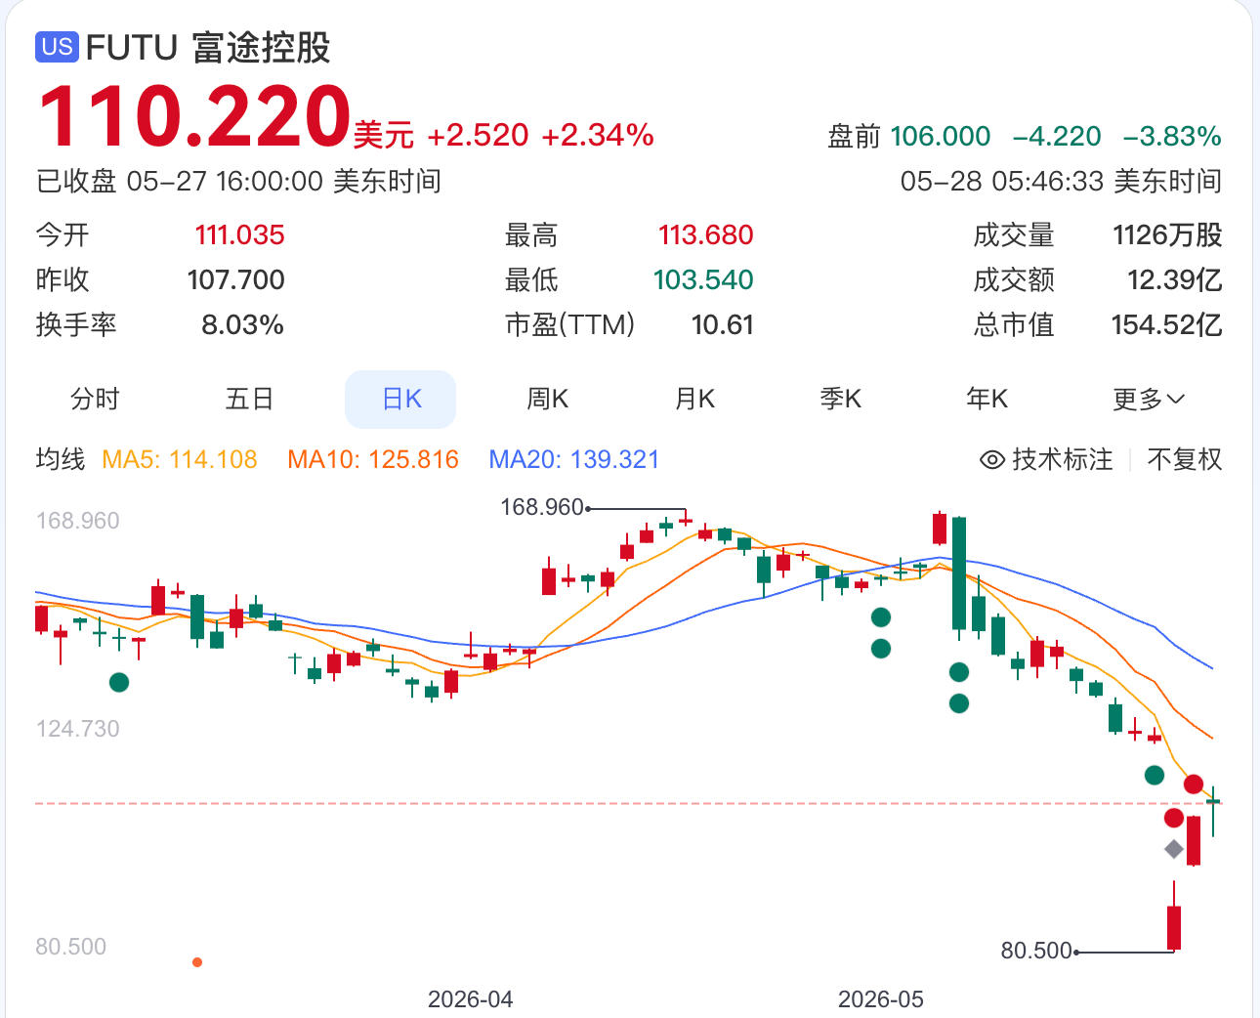Click the pre-market change -3.83%
The width and height of the screenshot is (1260, 1018).
click(1172, 136)
